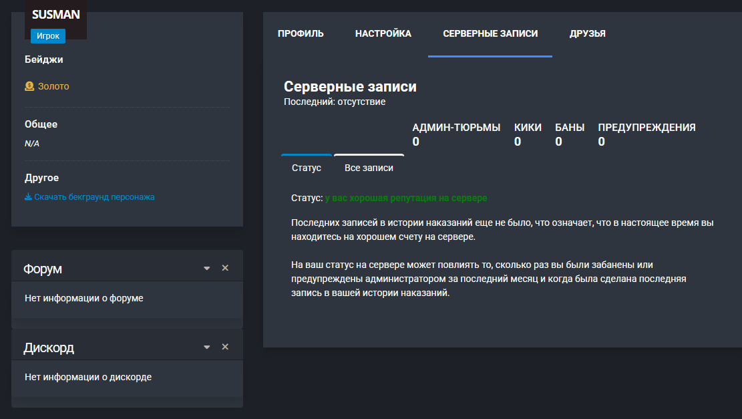Image resolution: width=742 pixels, height=419 pixels.
Task: Click the download icon next to Скачать бекграунд
Action: pyautogui.click(x=28, y=197)
